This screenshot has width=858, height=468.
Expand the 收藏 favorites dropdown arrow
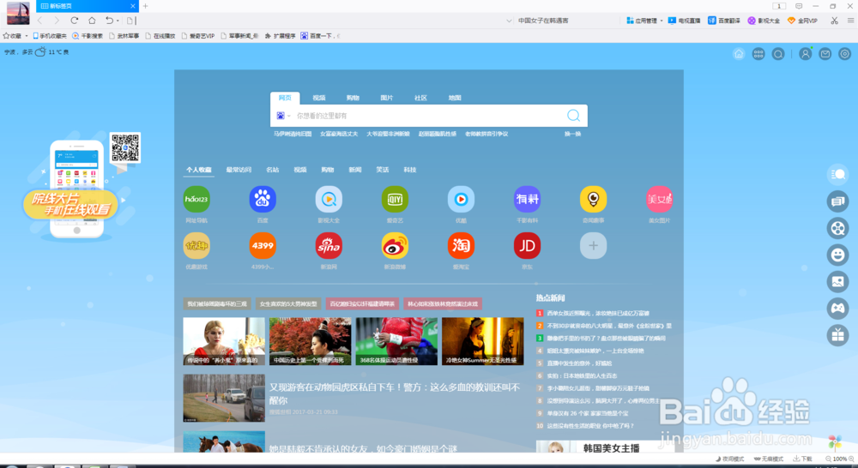(27, 36)
